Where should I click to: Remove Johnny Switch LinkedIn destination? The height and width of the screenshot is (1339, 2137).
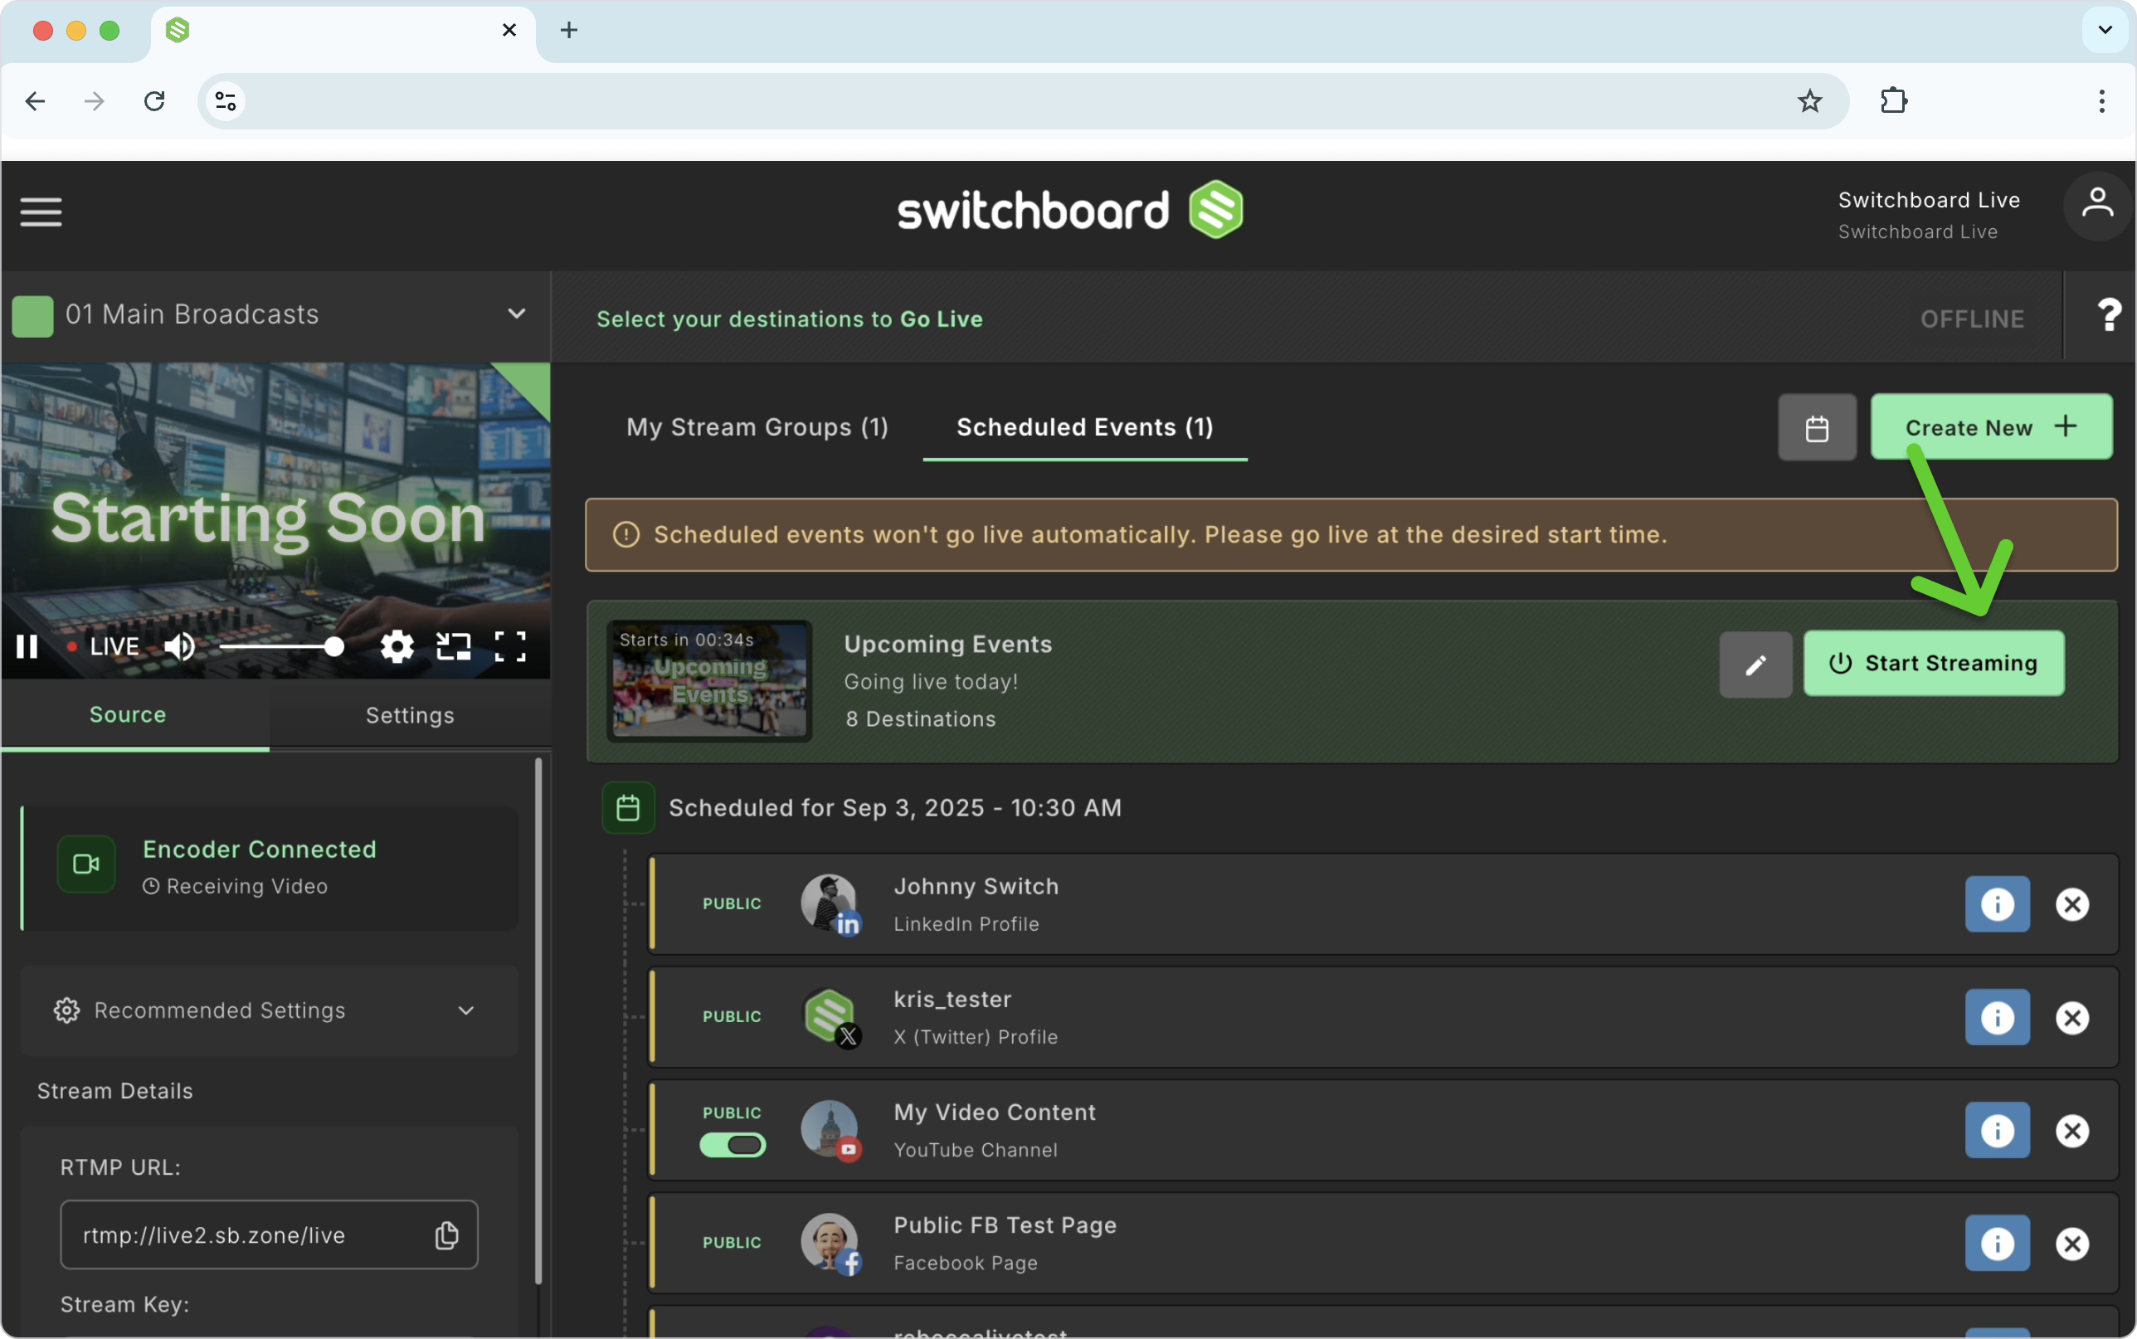pyautogui.click(x=2071, y=904)
